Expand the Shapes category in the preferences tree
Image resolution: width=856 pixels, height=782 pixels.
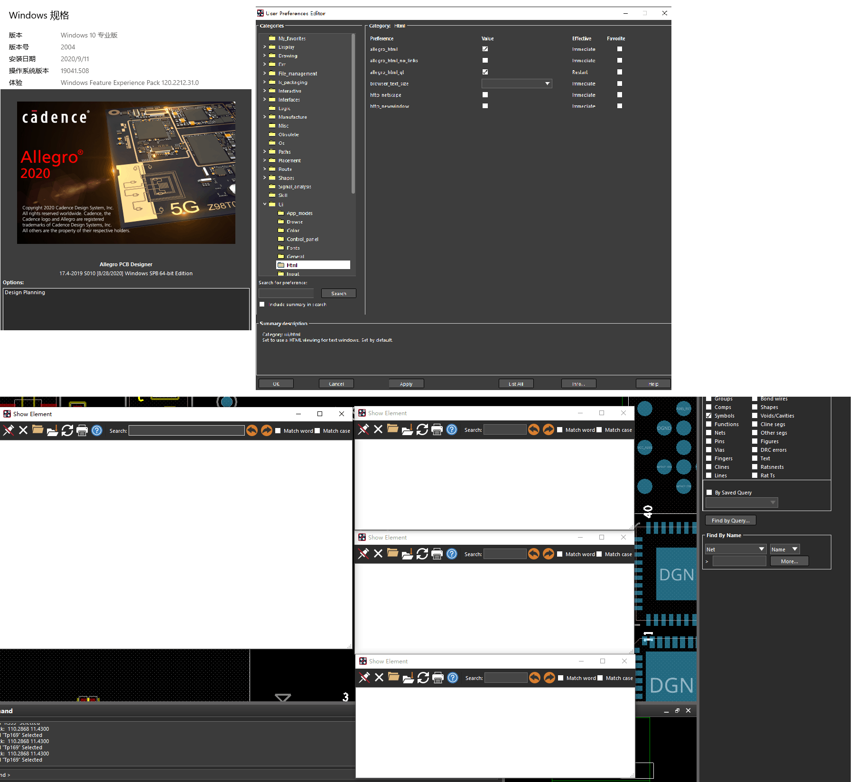tap(265, 178)
